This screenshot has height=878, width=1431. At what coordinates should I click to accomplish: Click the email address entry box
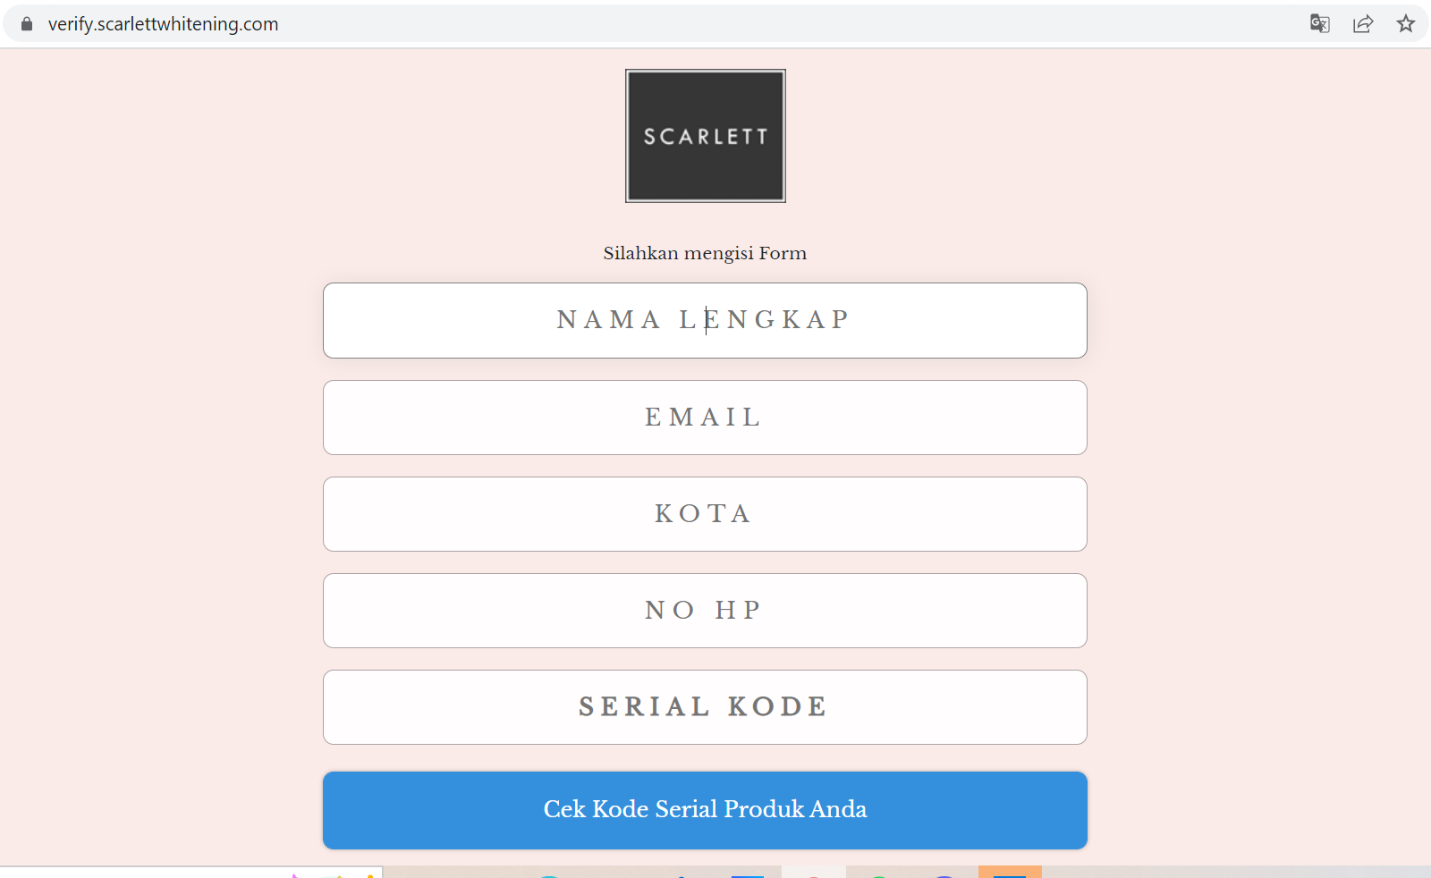click(x=705, y=418)
